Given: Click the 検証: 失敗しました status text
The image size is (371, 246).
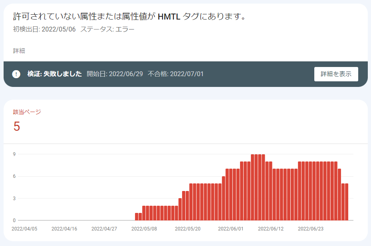Looking at the screenshot, I should 54,74.
